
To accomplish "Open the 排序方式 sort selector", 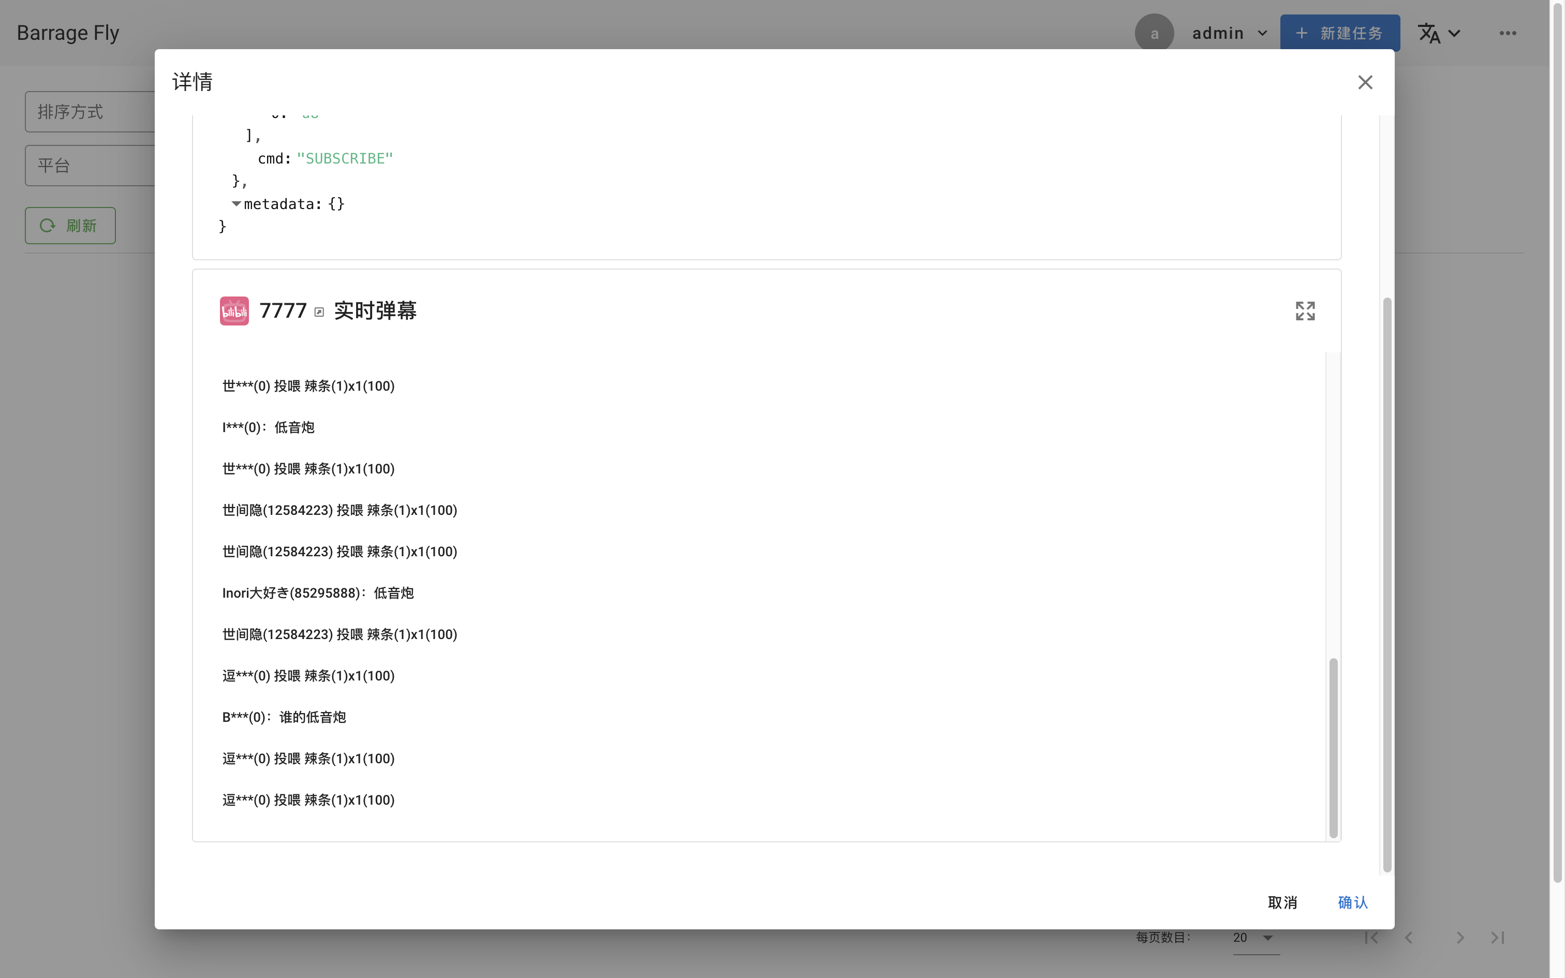I will tap(91, 112).
